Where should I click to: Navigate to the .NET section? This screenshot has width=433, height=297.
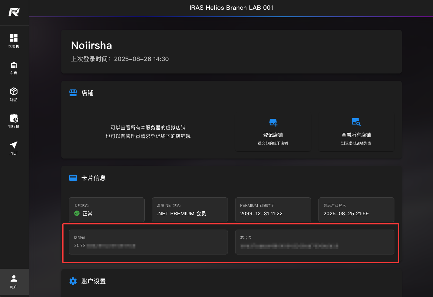coord(14,148)
